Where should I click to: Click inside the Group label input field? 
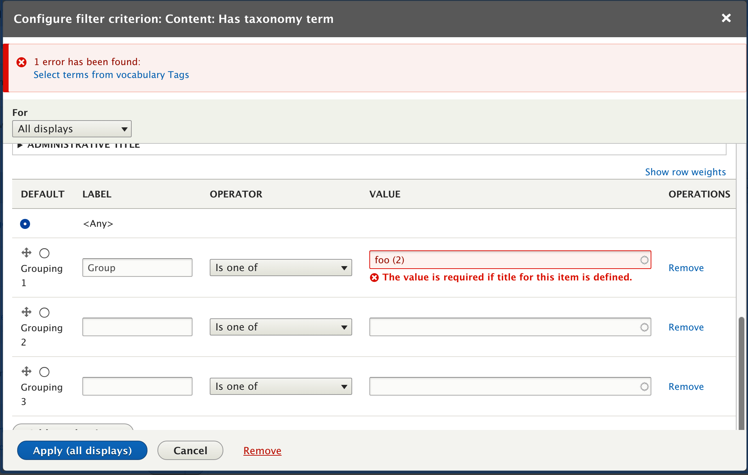(137, 267)
